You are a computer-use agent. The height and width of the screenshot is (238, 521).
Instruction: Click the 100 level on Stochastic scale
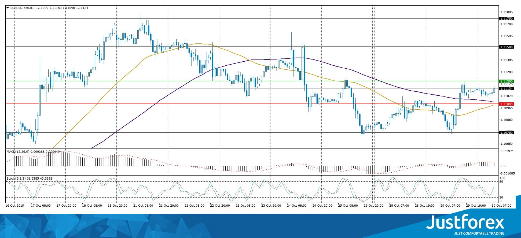pyautogui.click(x=502, y=178)
